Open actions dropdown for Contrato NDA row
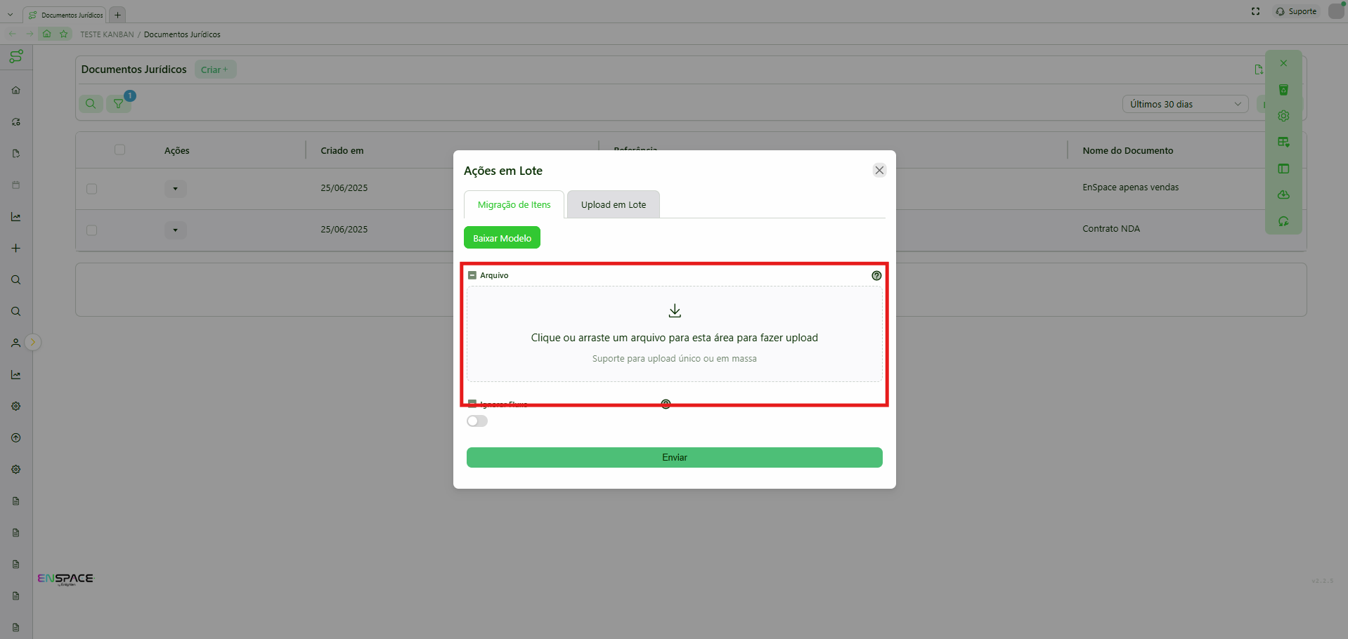The width and height of the screenshot is (1348, 639). coord(175,230)
